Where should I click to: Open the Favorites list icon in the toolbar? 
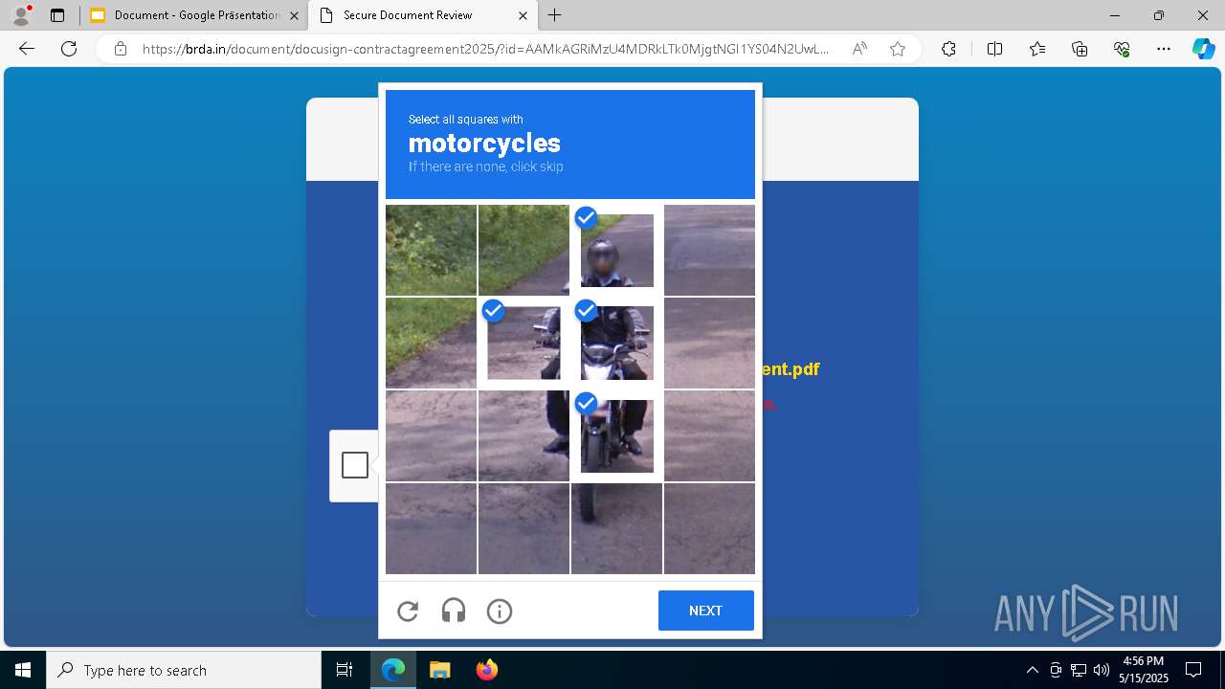coord(1037,49)
